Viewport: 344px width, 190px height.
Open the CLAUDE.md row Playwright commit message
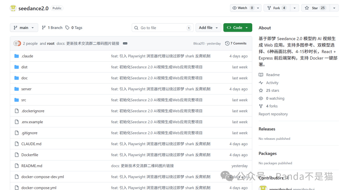[x=161, y=144]
